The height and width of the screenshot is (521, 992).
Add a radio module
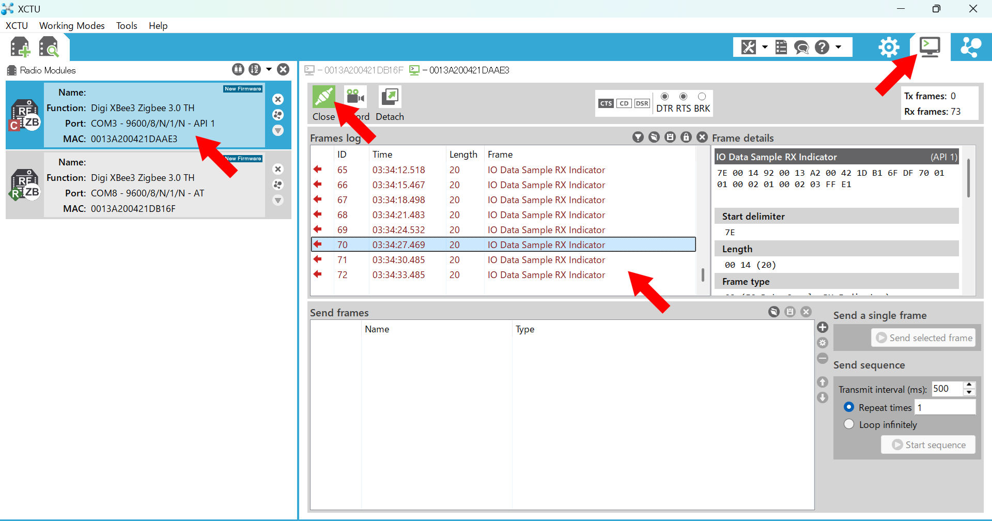coord(21,47)
